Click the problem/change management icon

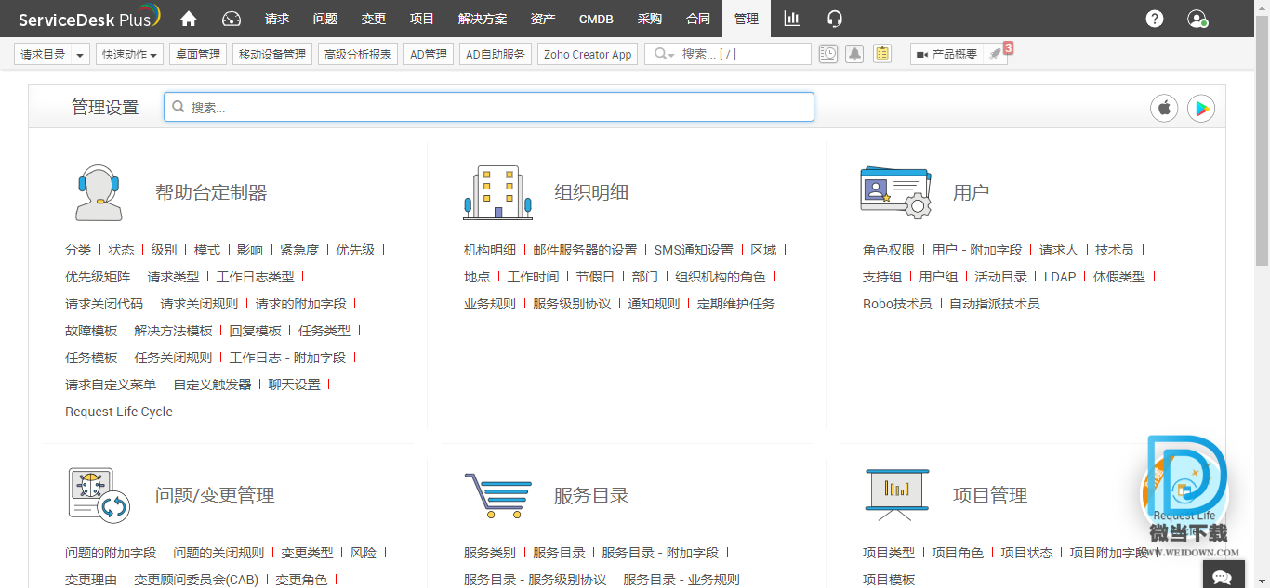coord(98,495)
